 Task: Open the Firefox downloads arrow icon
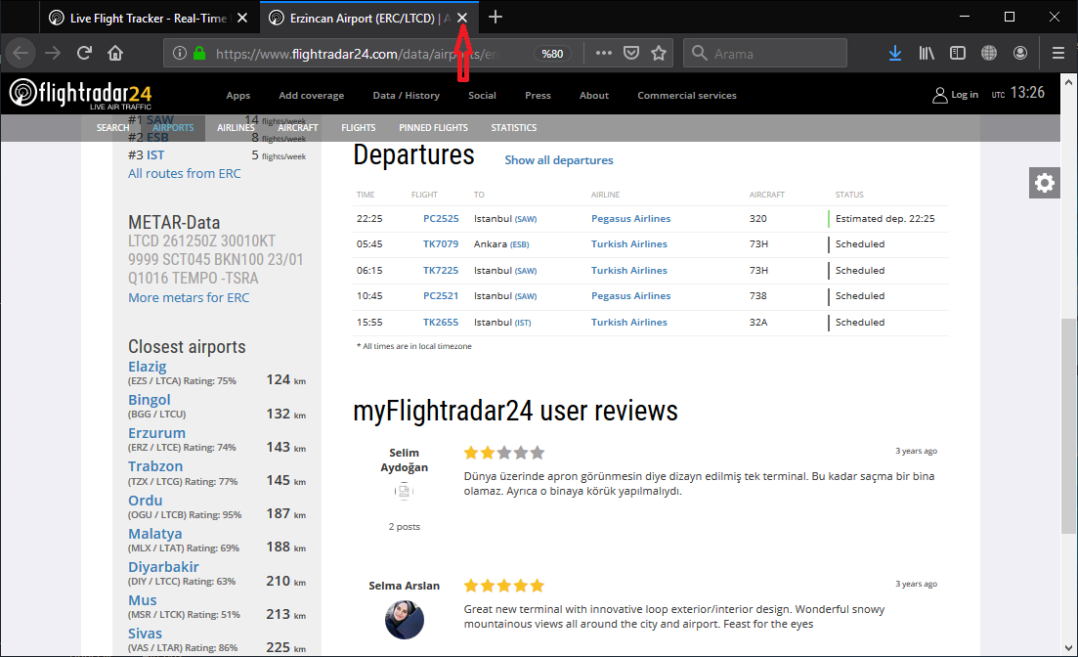pos(895,53)
